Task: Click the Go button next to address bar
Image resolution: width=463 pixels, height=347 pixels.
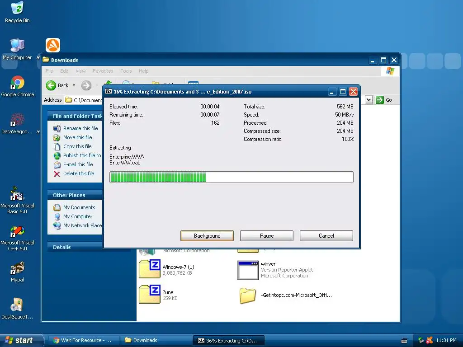Action: 384,100
